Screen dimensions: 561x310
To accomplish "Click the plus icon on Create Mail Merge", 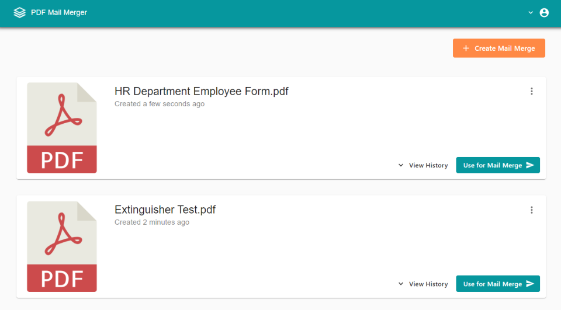I will coord(466,48).
